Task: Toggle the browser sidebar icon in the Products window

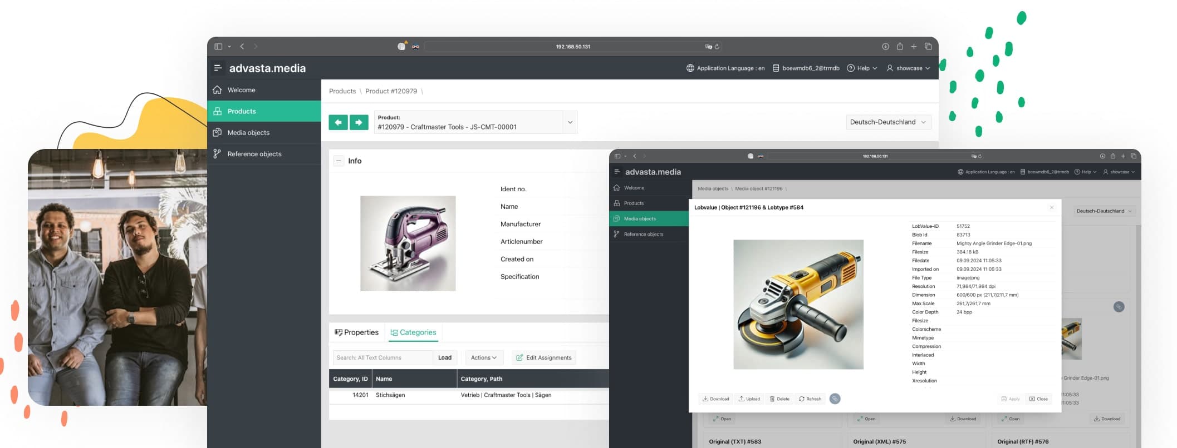Action: click(x=218, y=47)
